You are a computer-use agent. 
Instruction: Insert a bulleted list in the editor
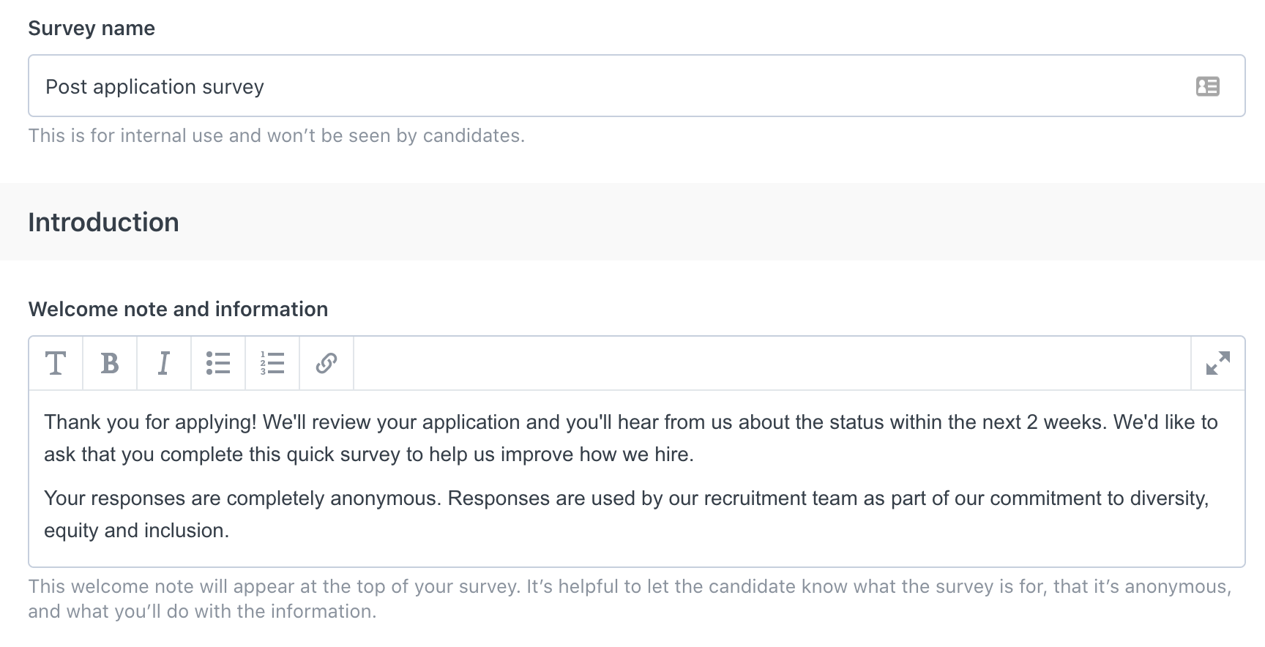(x=218, y=363)
